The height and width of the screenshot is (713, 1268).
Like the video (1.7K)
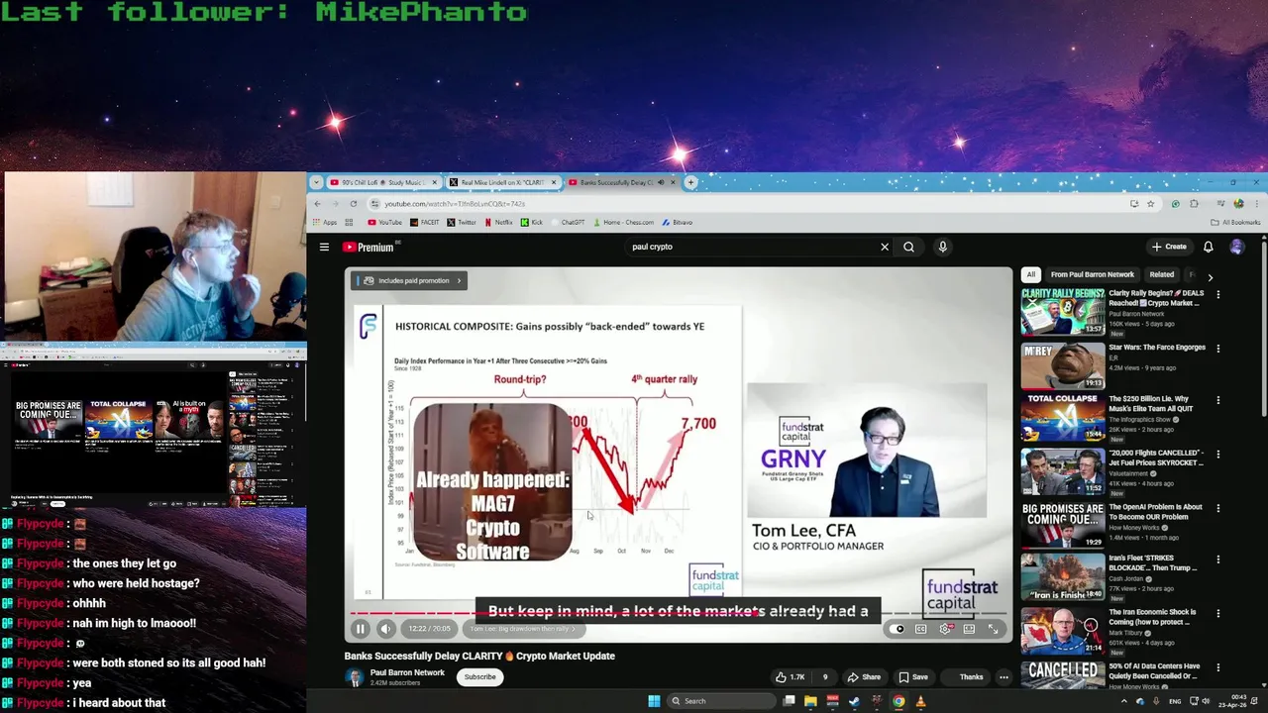(x=790, y=677)
